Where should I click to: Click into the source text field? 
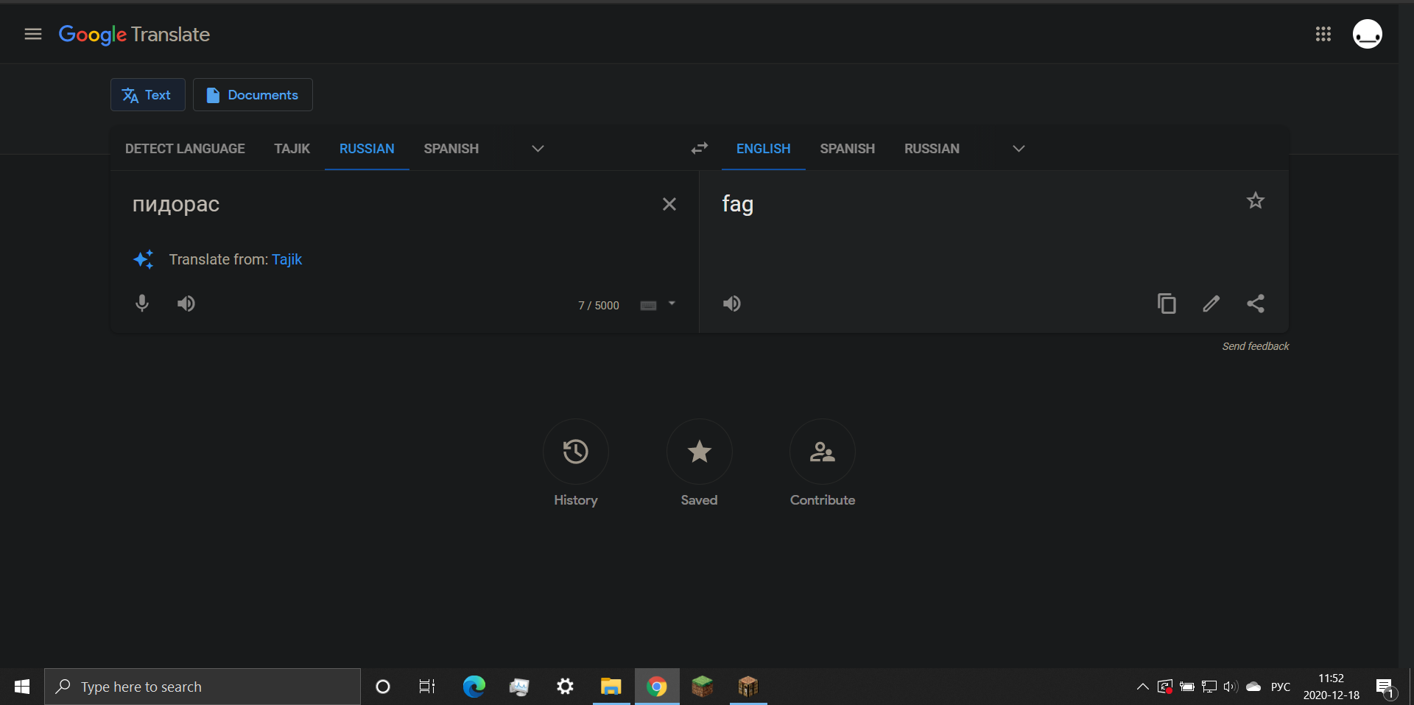(387, 204)
